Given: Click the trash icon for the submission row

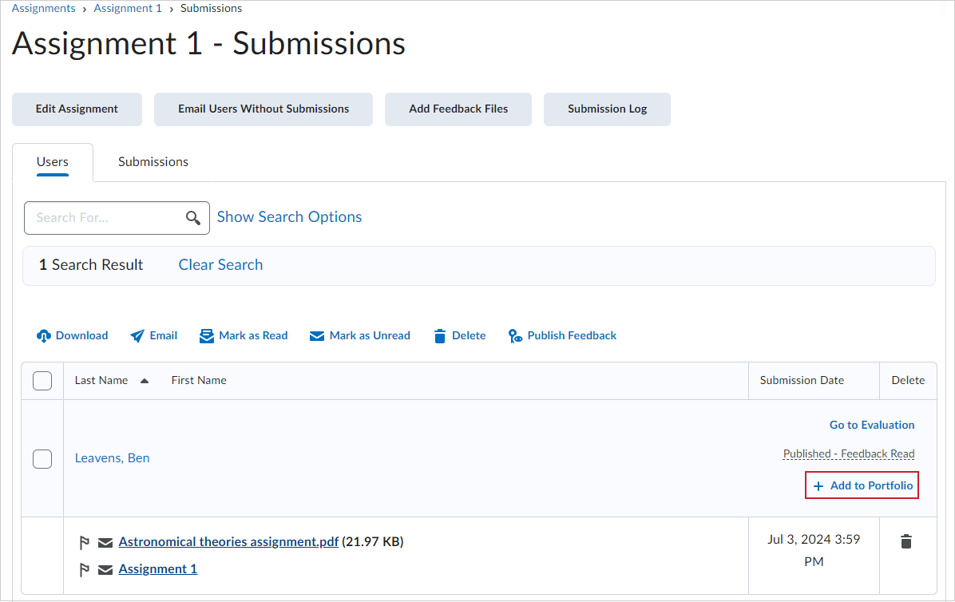Looking at the screenshot, I should tap(905, 541).
